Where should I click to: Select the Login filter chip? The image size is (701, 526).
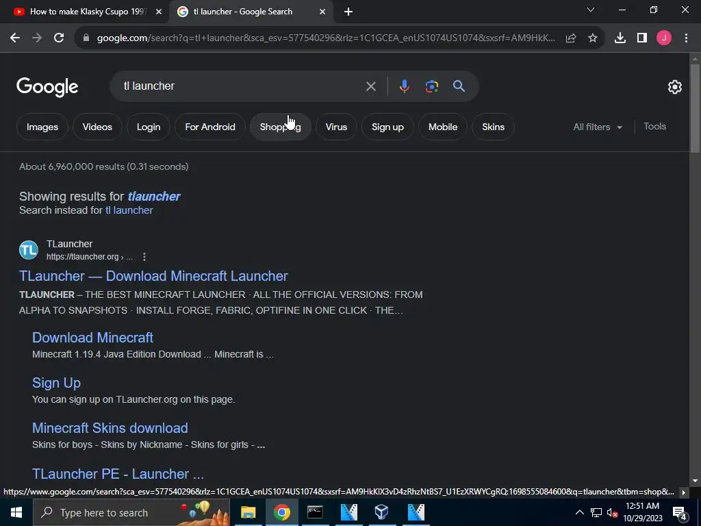[x=149, y=127]
